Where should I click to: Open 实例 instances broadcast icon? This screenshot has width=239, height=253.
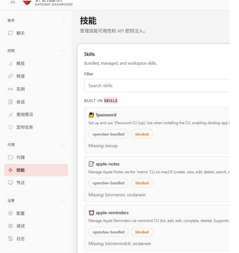tap(10, 89)
